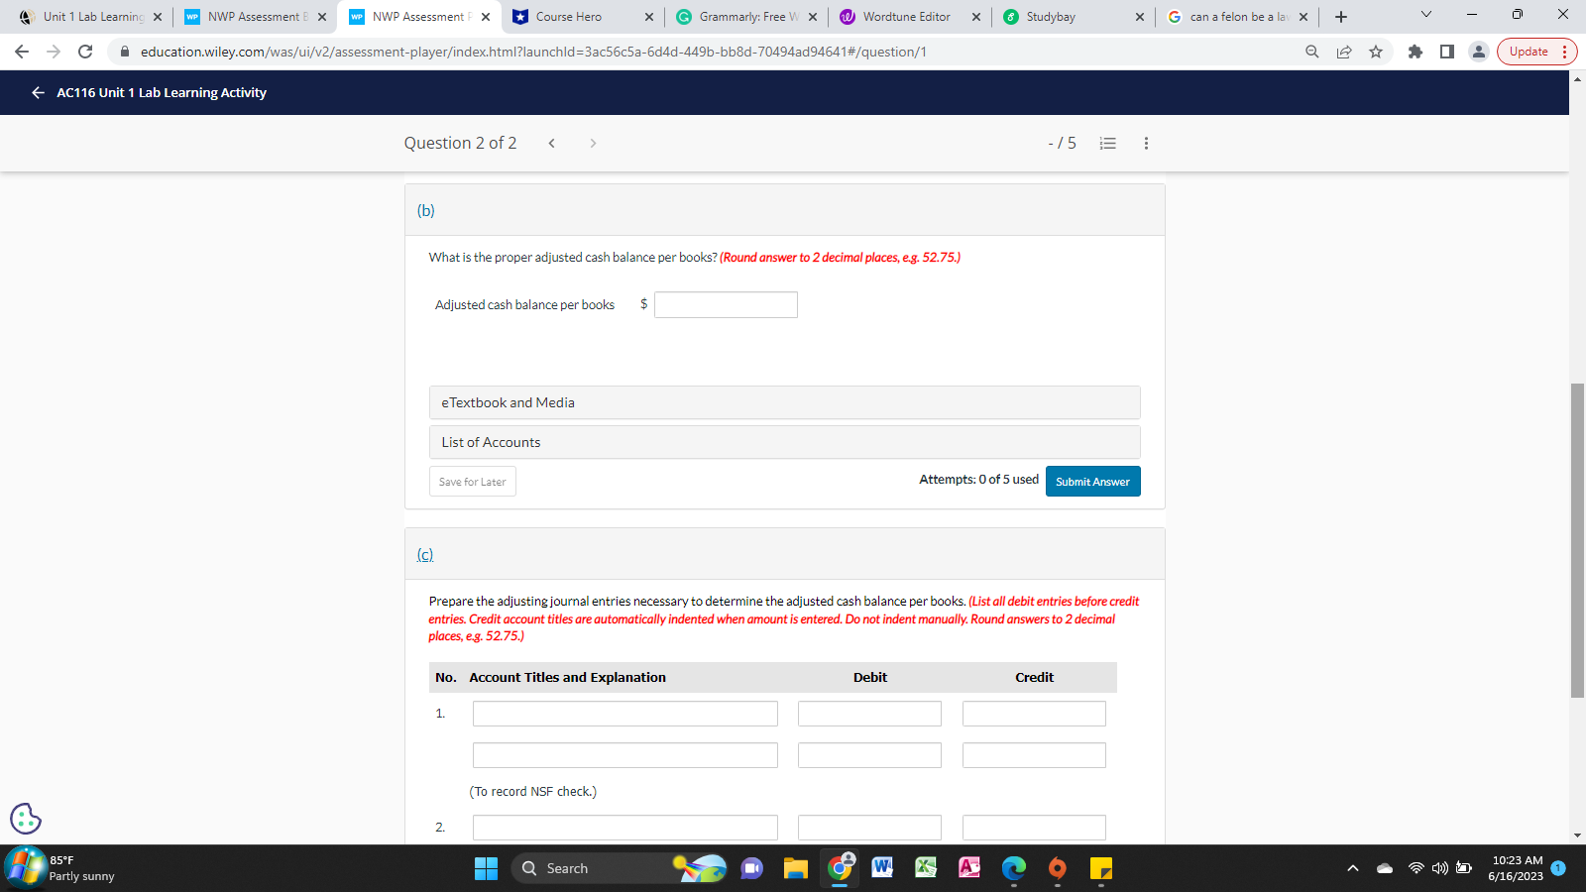Bookmark this page with the star

point(1376,52)
